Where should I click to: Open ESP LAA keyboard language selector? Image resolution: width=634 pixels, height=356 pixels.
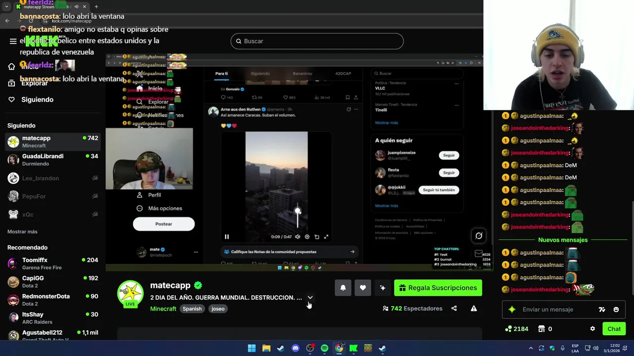coord(575,348)
